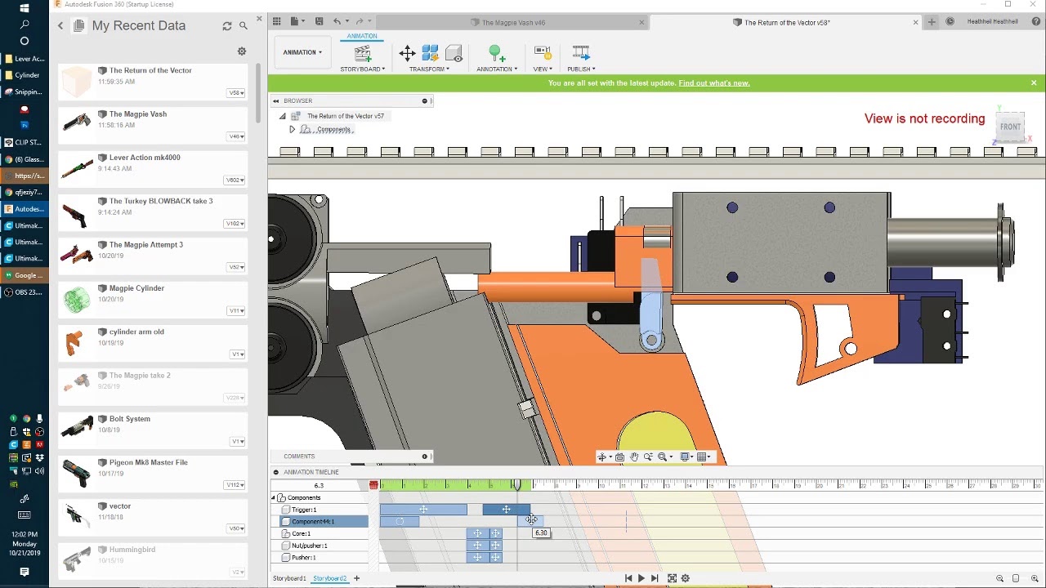
Task: Activate the Look At tool
Action: 620,457
